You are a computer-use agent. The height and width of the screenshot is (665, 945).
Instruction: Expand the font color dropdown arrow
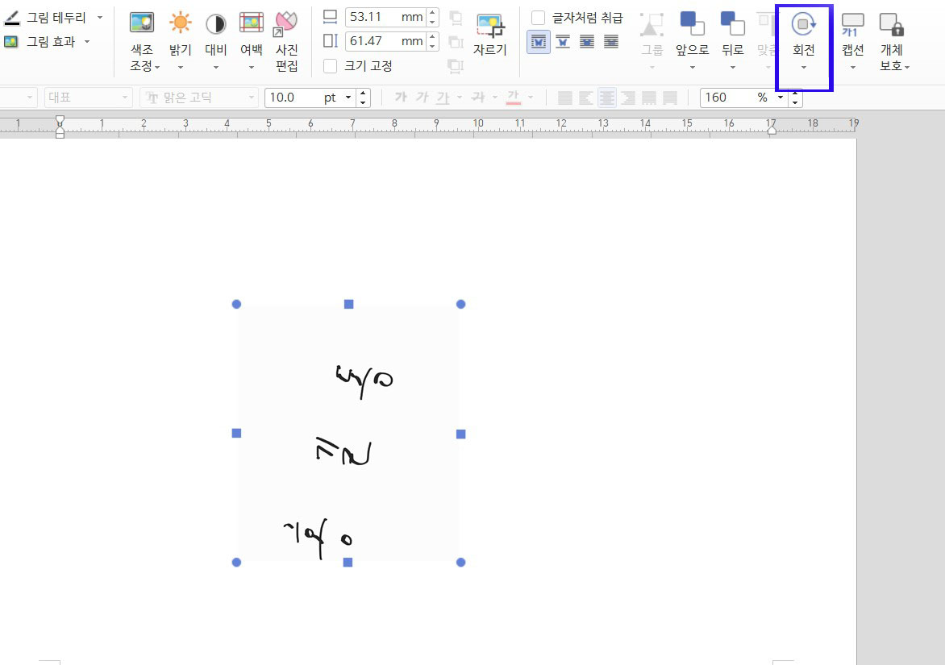tap(531, 97)
